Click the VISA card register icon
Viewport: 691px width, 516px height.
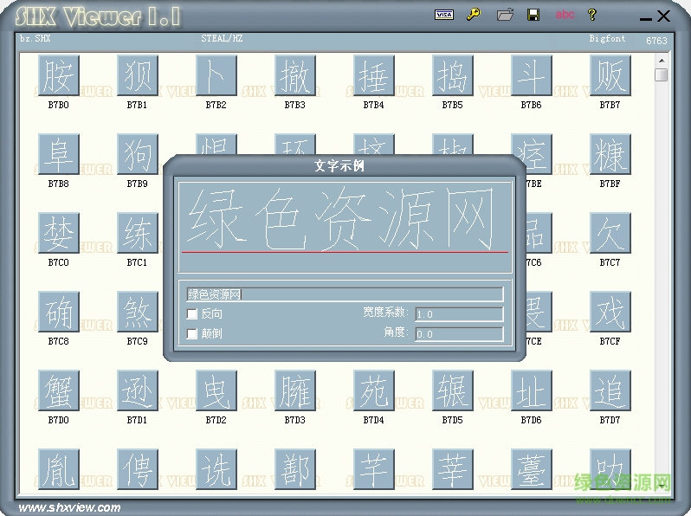click(443, 15)
